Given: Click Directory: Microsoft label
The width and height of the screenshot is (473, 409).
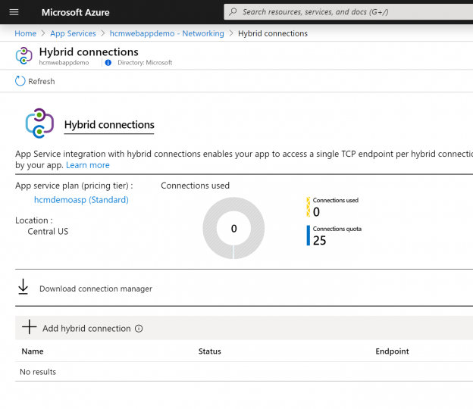Looking at the screenshot, I should coord(145,63).
